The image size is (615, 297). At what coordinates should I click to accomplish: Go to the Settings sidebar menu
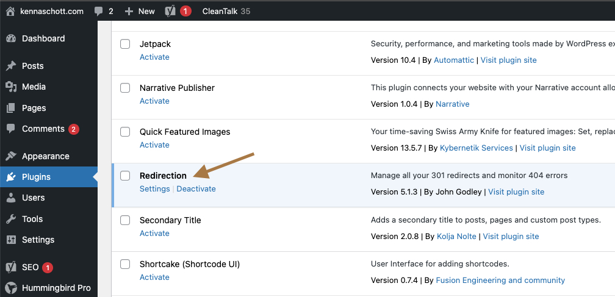pyautogui.click(x=38, y=240)
